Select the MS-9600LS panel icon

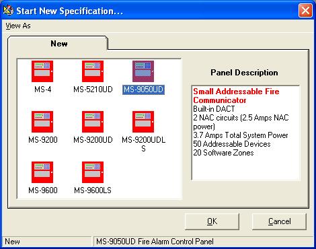coord(93,172)
